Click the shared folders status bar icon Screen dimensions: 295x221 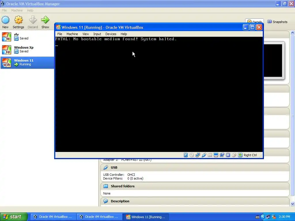pyautogui.click(x=210, y=155)
